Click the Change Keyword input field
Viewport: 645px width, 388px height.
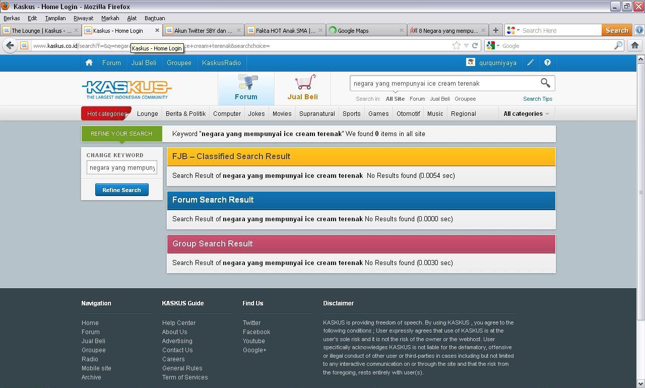[x=121, y=168]
